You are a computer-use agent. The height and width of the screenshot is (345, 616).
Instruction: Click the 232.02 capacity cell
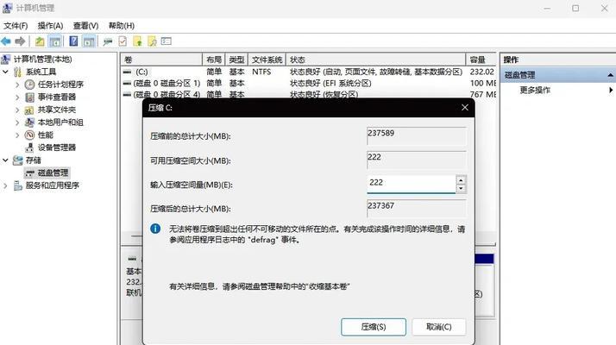tap(482, 72)
